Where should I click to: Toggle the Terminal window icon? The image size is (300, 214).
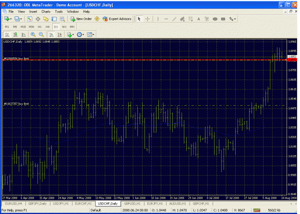tap(54, 19)
